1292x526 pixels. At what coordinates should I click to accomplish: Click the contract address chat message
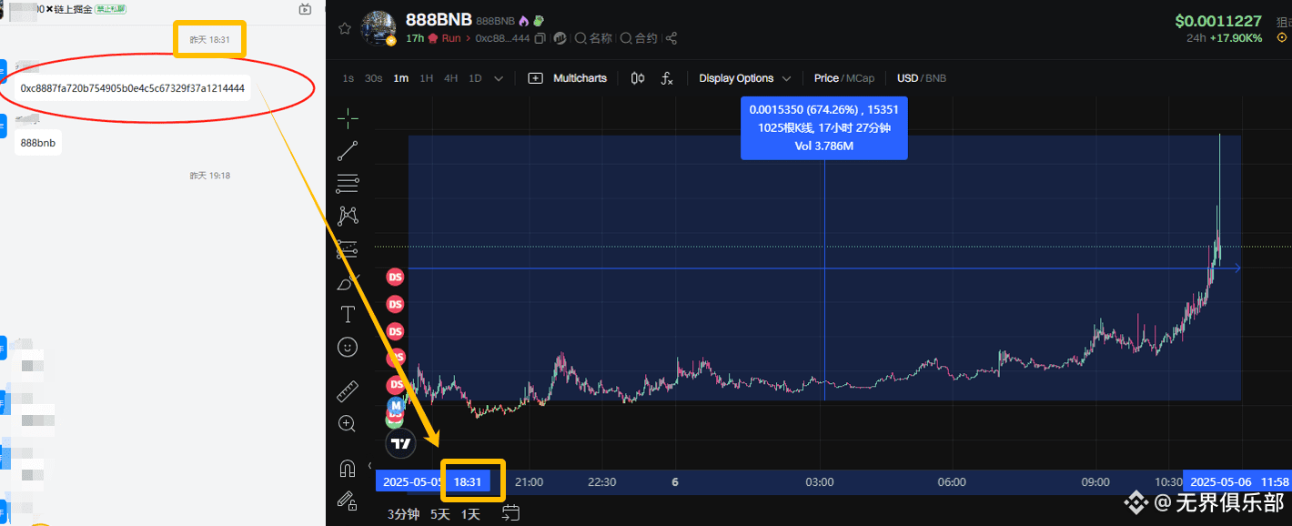tap(133, 88)
